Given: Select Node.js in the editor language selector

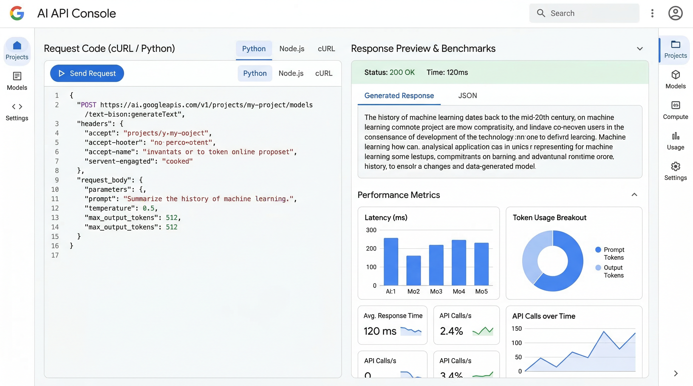Looking at the screenshot, I should pos(291,73).
